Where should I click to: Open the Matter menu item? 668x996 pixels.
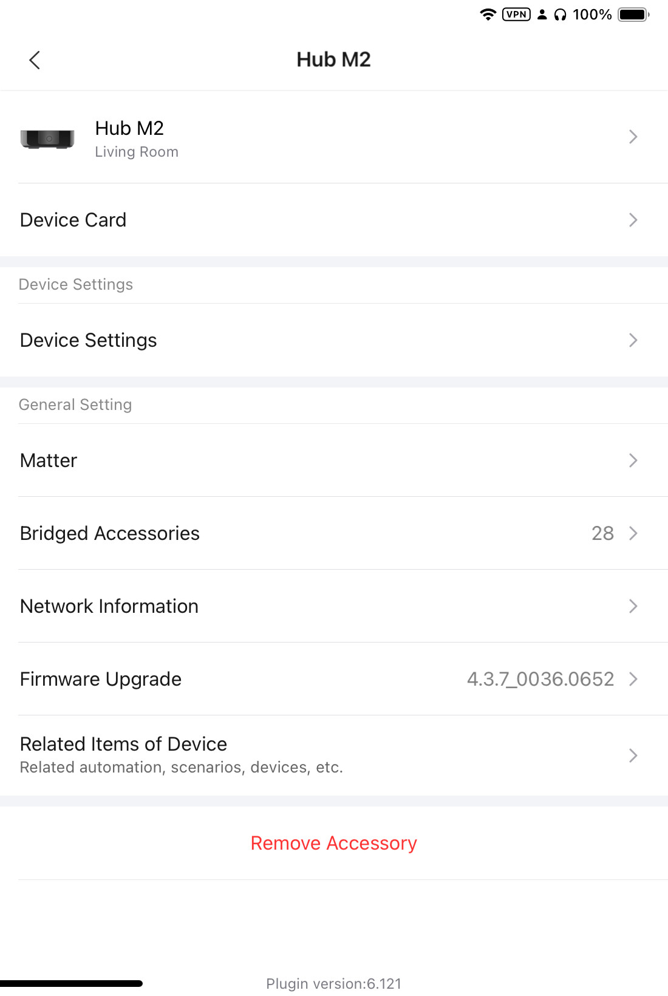(49, 460)
